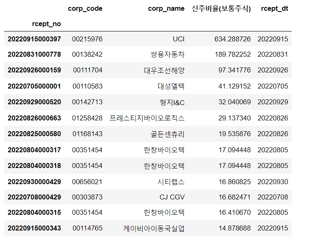Viewport: 314px width, 240px height.
Task: Select ratio value 14.878688
Action: click(235, 228)
